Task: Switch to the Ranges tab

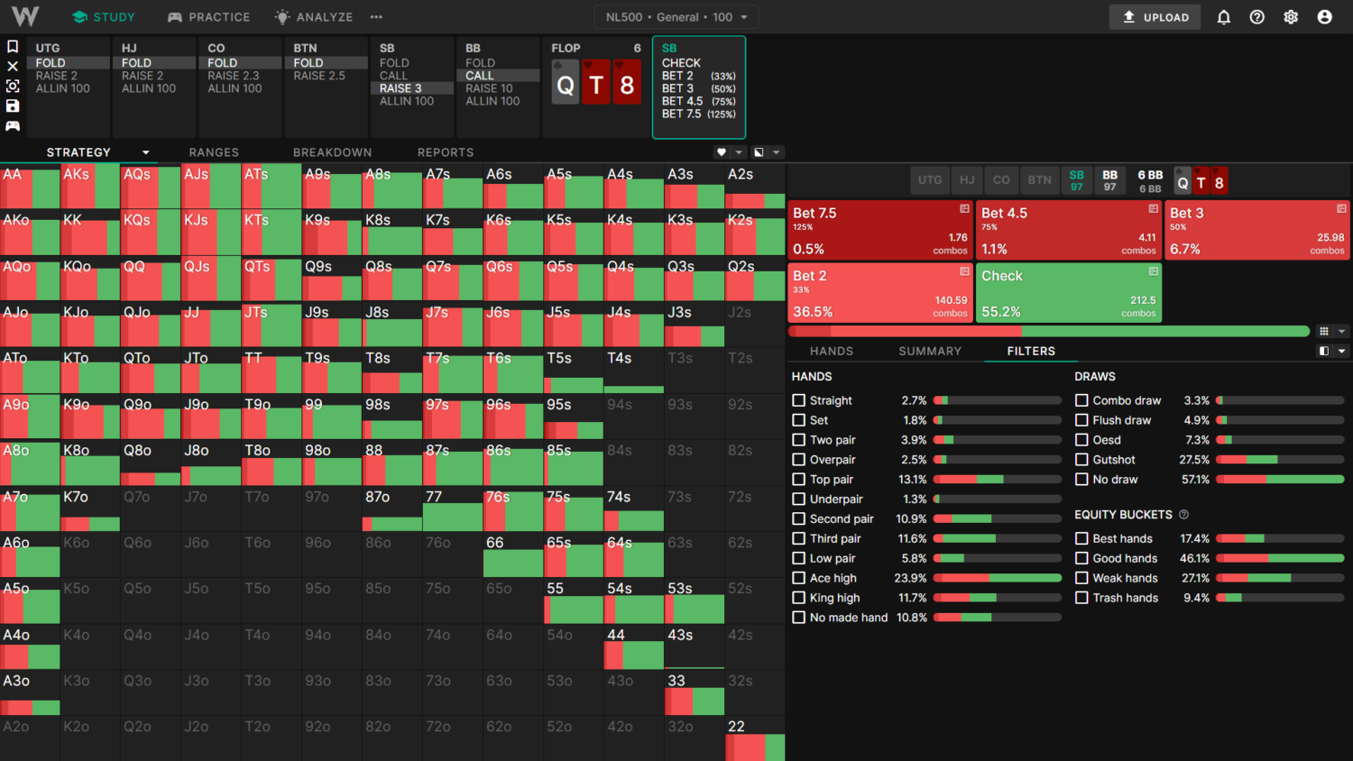Action: [214, 152]
